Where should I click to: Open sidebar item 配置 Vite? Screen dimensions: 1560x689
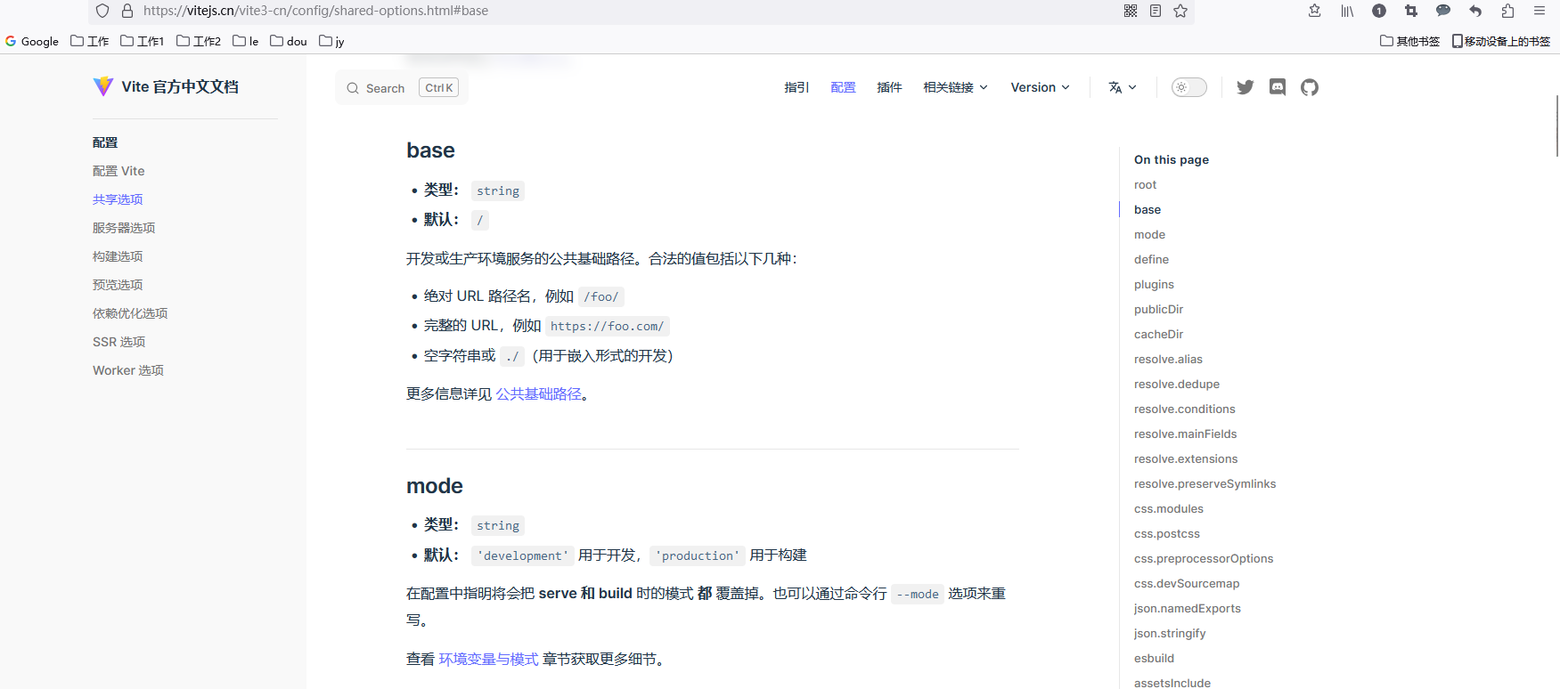[118, 171]
